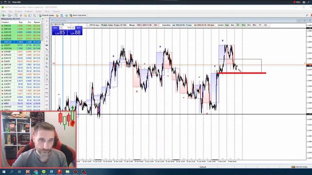Click the Clr control button

(x=265, y=25)
